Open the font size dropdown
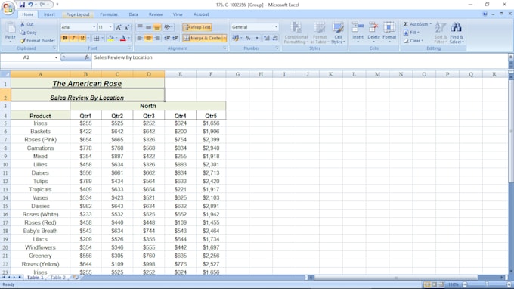This screenshot has height=289, width=514. 110,27
